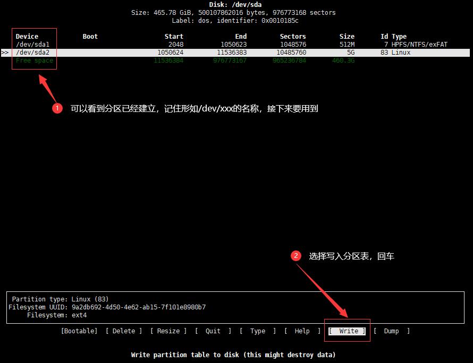
Task: Click Resize to change partition size
Action: point(168,331)
